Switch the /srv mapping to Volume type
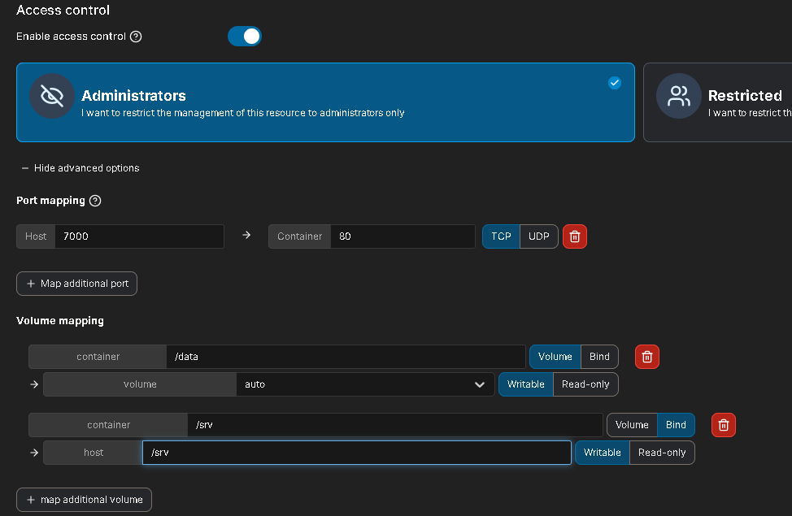Viewport: 792px width, 516px height. (632, 425)
